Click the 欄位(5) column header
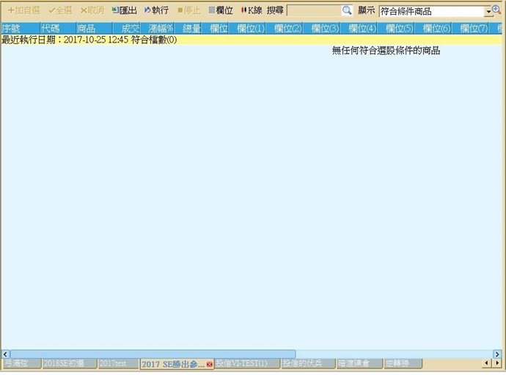Image resolution: width=506 pixels, height=375 pixels. click(396, 29)
